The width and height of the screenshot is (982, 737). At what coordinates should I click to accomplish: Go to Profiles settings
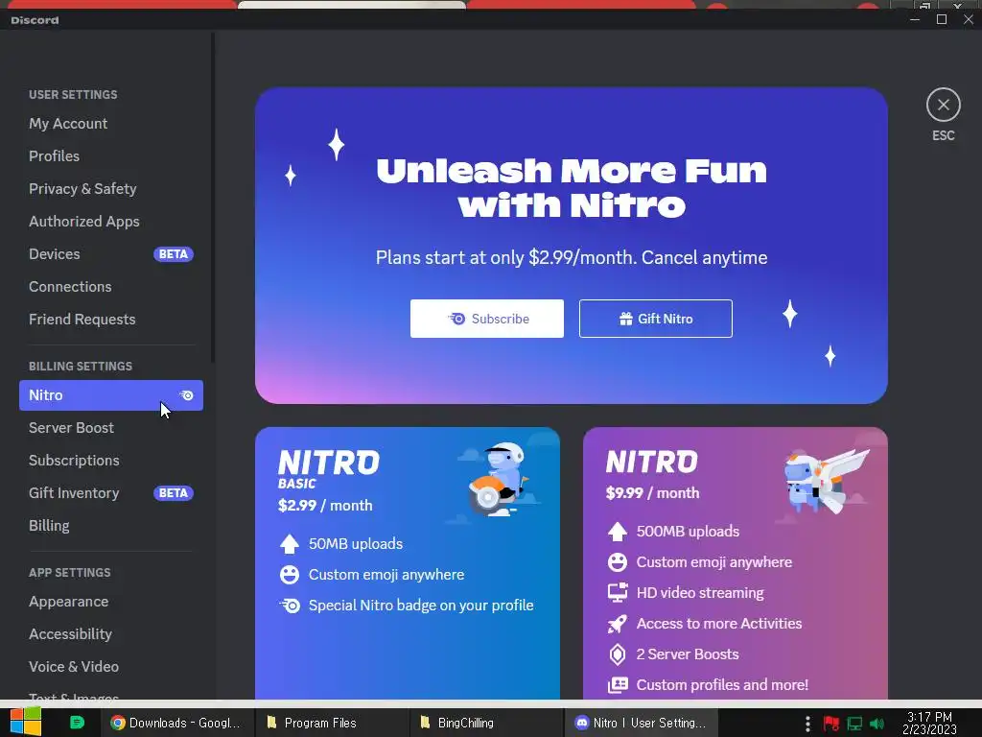54,156
